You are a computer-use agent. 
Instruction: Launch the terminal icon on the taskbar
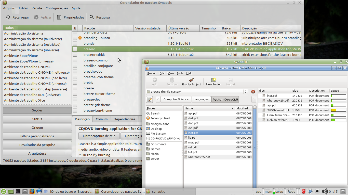pyautogui.click(x=18, y=191)
